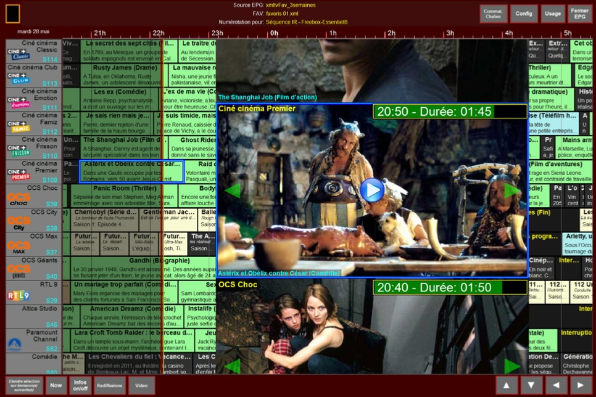Click the Etendre sélection sur émission(s) suivante(s) button
The width and height of the screenshot is (596, 397).
tap(24, 385)
